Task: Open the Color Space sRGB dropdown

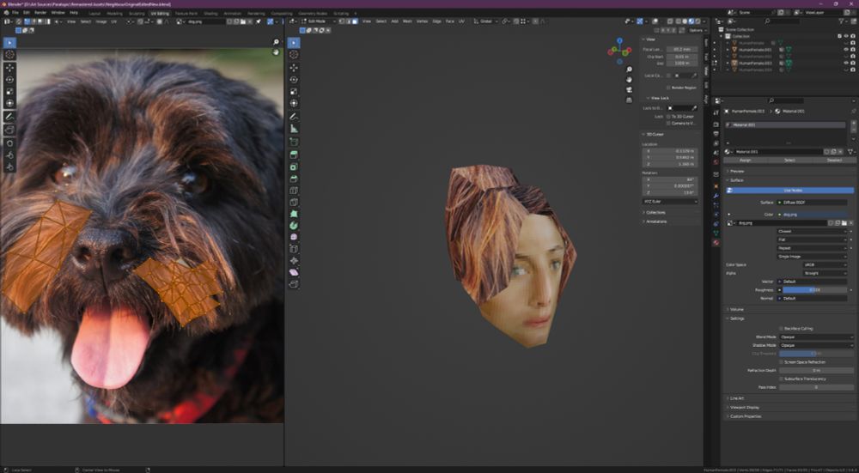Action: [x=825, y=265]
